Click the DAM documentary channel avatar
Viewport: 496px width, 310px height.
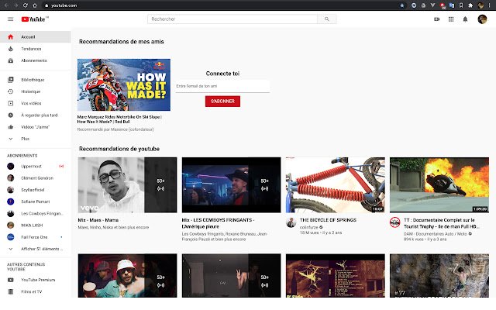point(394,222)
